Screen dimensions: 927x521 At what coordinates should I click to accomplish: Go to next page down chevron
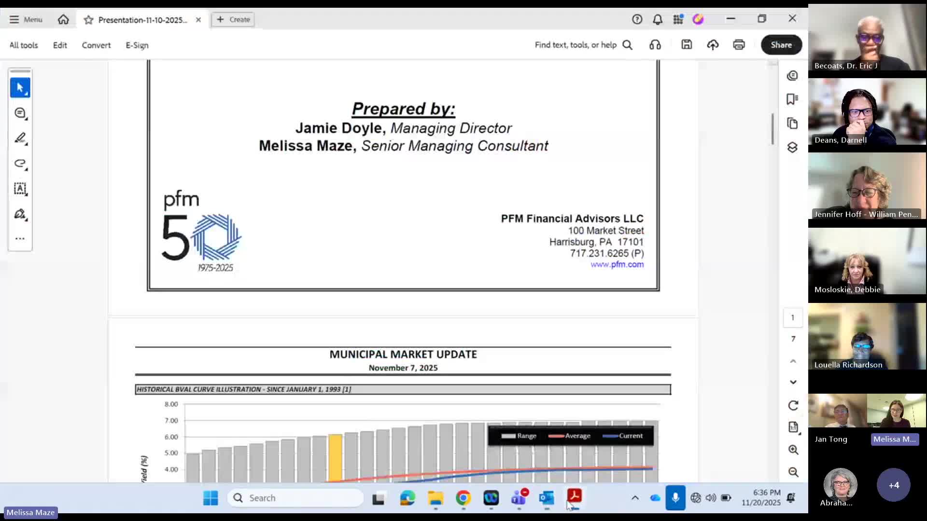tap(793, 382)
